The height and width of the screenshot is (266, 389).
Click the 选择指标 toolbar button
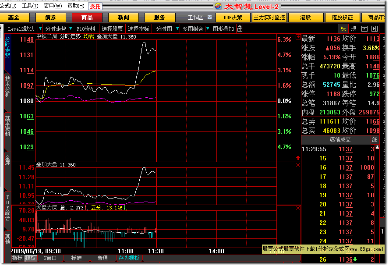[138, 29]
